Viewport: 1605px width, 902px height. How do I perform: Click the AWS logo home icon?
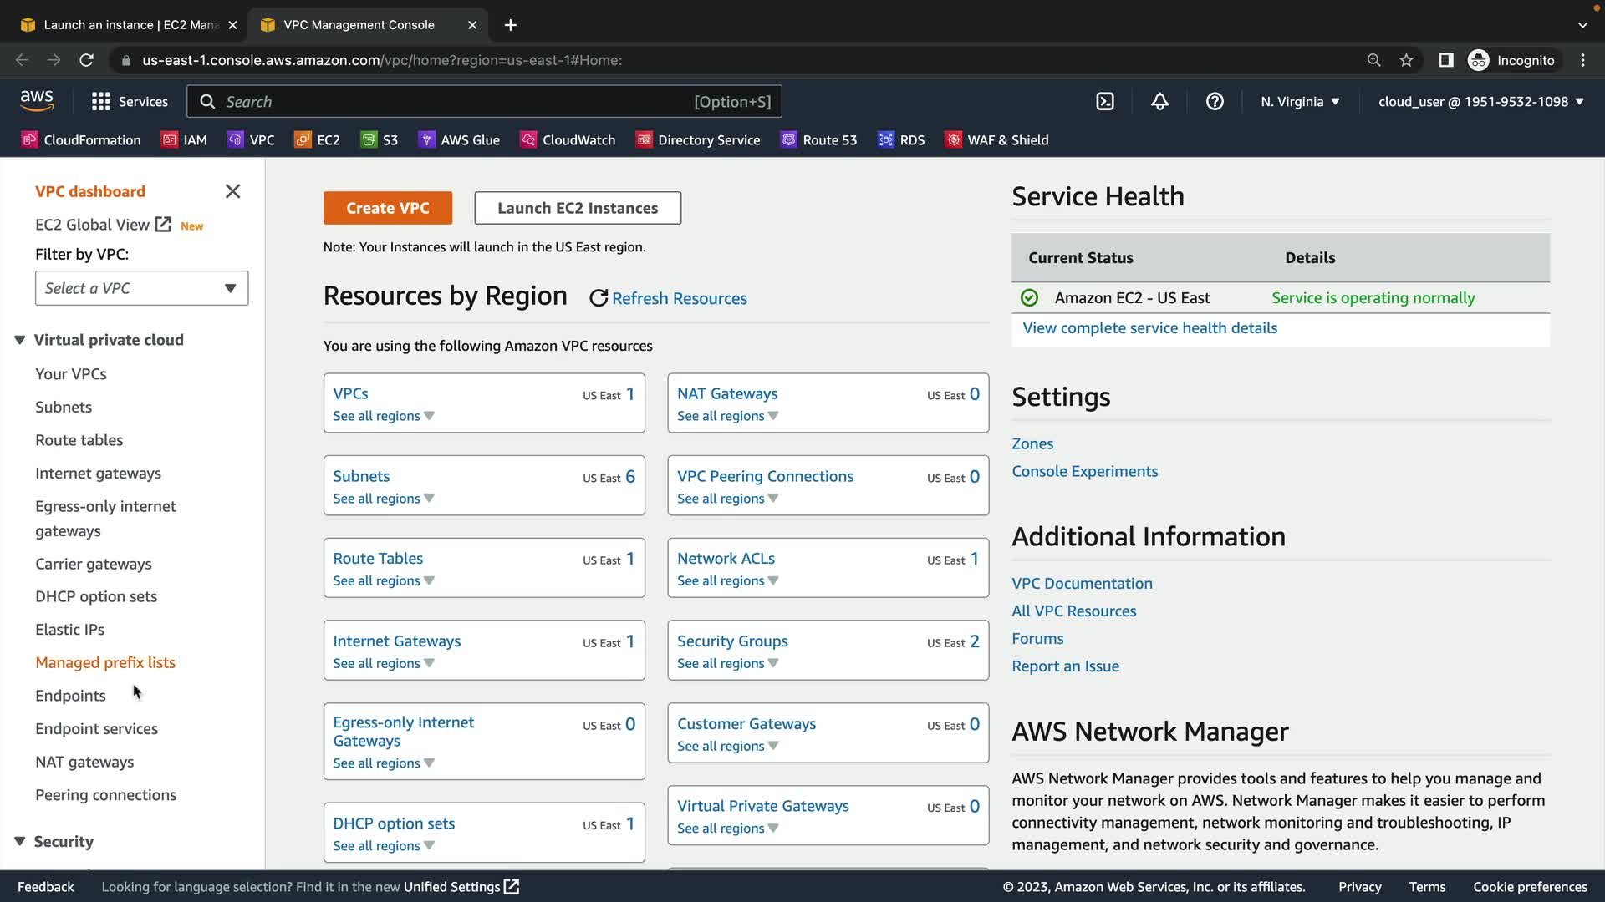(37, 101)
